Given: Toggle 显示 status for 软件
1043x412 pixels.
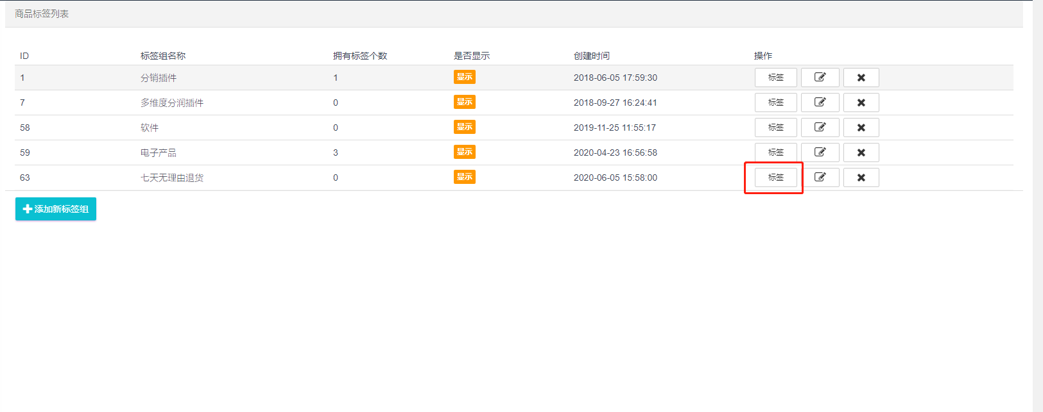Looking at the screenshot, I should (x=465, y=127).
